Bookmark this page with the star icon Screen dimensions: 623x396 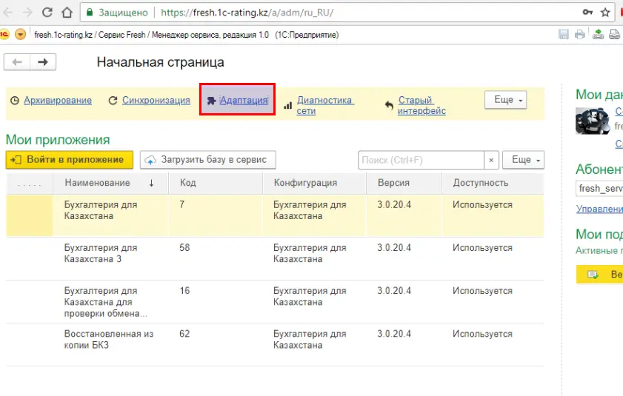[605, 13]
